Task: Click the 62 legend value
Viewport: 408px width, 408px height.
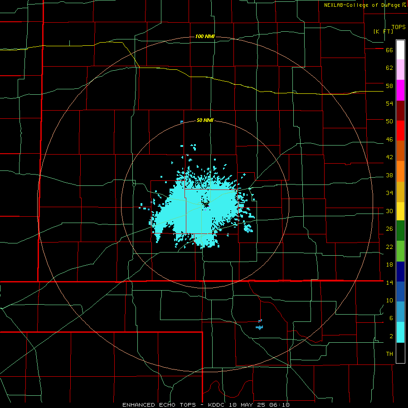Action: pyautogui.click(x=389, y=68)
